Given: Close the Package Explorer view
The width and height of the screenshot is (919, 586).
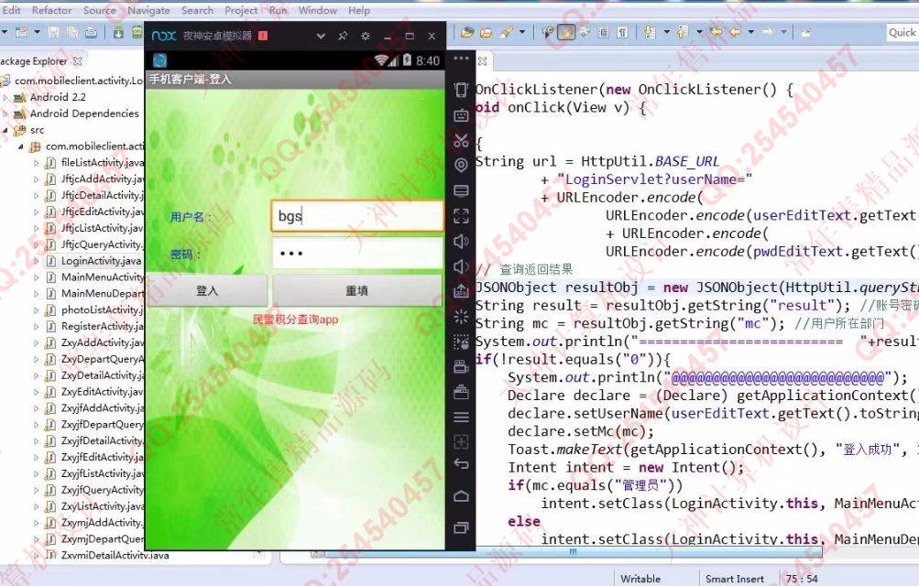Looking at the screenshot, I should (x=77, y=60).
